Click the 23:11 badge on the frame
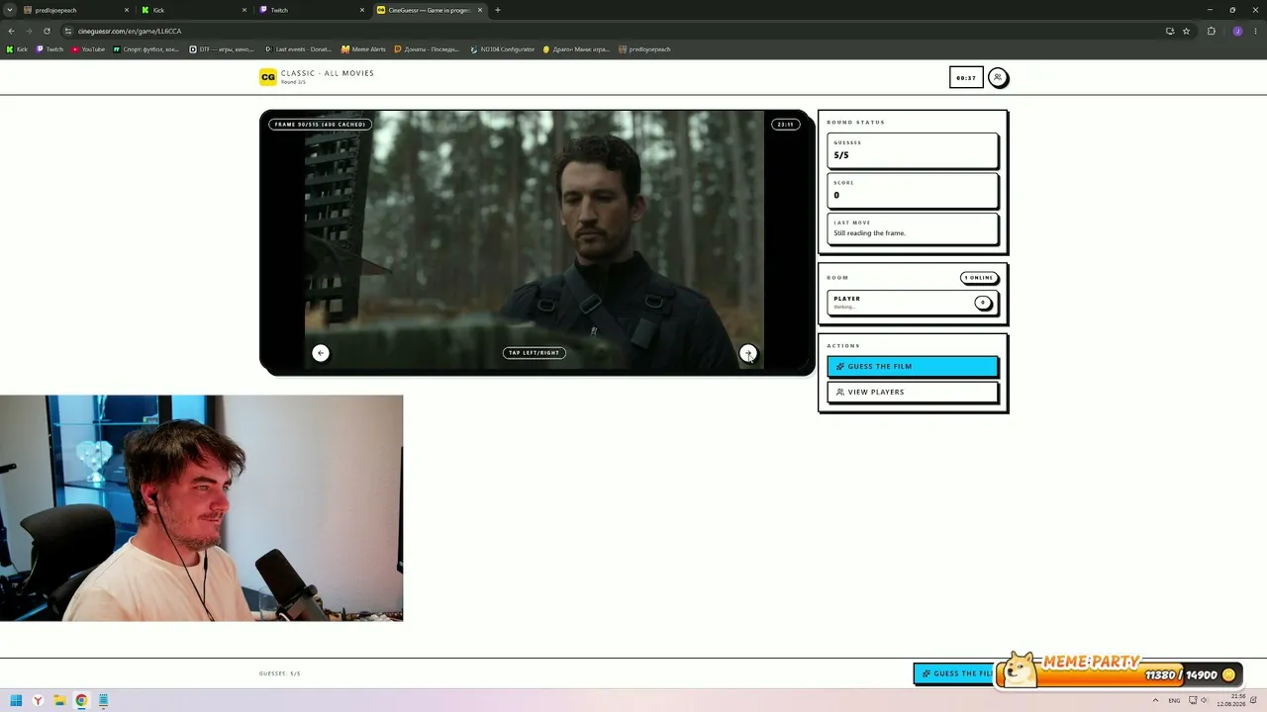1267x712 pixels. 786,125
